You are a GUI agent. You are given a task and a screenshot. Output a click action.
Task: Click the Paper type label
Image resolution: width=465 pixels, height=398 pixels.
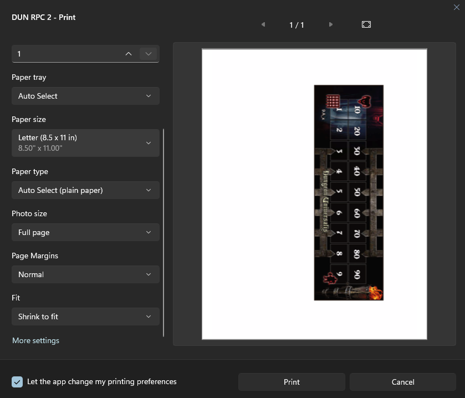click(30, 172)
